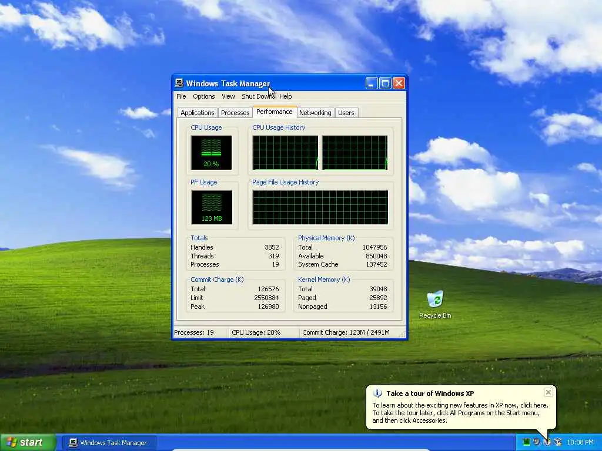
Task: Click the Handles value 3852
Action: point(272,247)
